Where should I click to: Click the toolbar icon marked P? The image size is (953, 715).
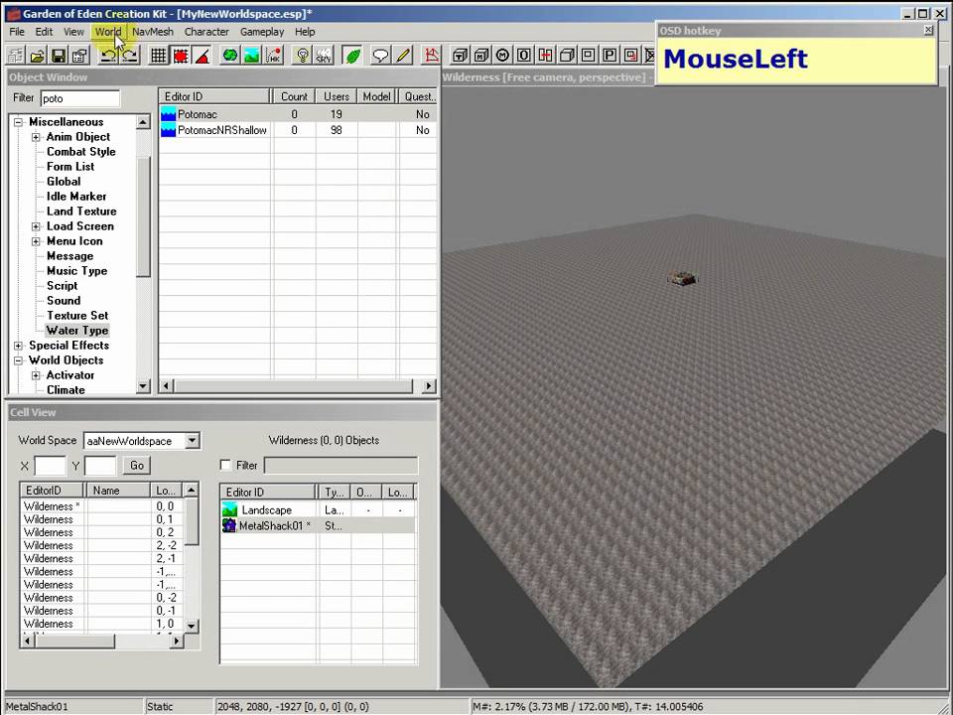point(609,56)
